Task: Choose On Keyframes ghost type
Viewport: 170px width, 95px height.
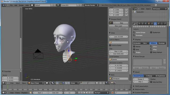Action: [x=160, y=76]
